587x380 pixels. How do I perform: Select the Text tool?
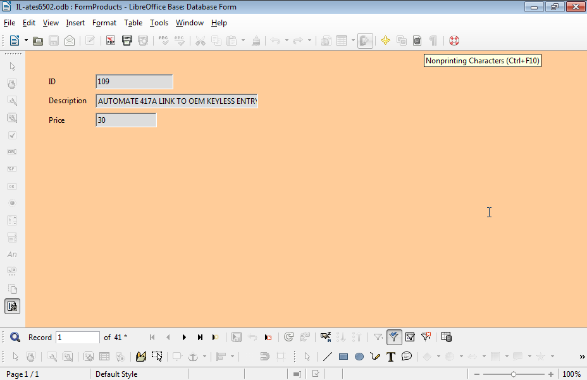tap(391, 357)
